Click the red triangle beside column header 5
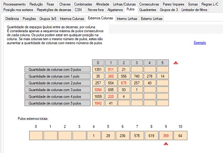The image size is (223, 153). [x=176, y=63]
